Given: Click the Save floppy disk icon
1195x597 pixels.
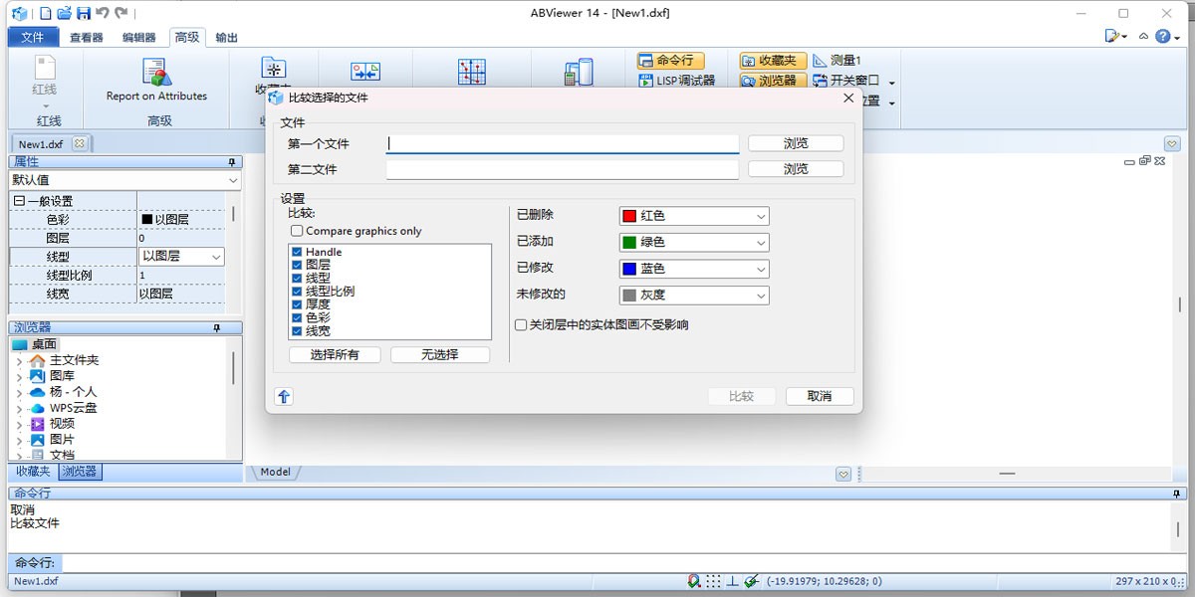Looking at the screenshot, I should (x=84, y=13).
